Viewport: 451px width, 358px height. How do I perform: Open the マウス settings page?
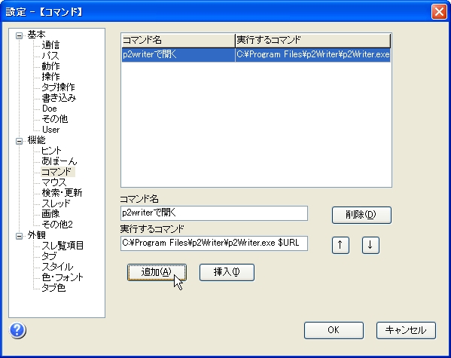[x=53, y=182]
